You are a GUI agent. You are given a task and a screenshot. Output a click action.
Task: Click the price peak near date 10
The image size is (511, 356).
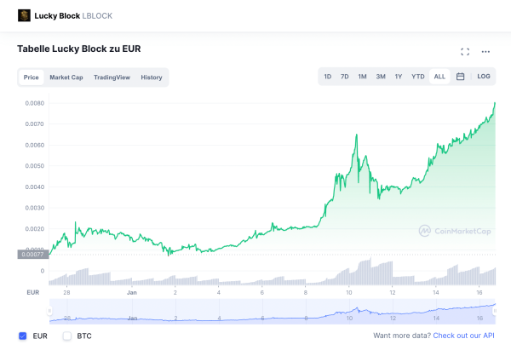(x=357, y=135)
